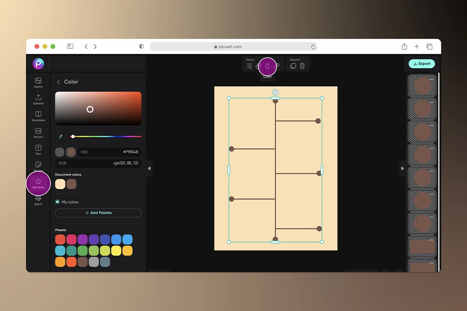Open the Templates tab
This screenshot has height=311, width=467.
[x=38, y=116]
